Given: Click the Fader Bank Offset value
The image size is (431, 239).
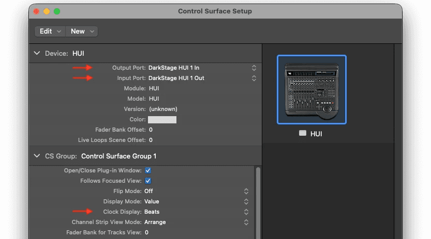Looking at the screenshot, I should point(151,130).
